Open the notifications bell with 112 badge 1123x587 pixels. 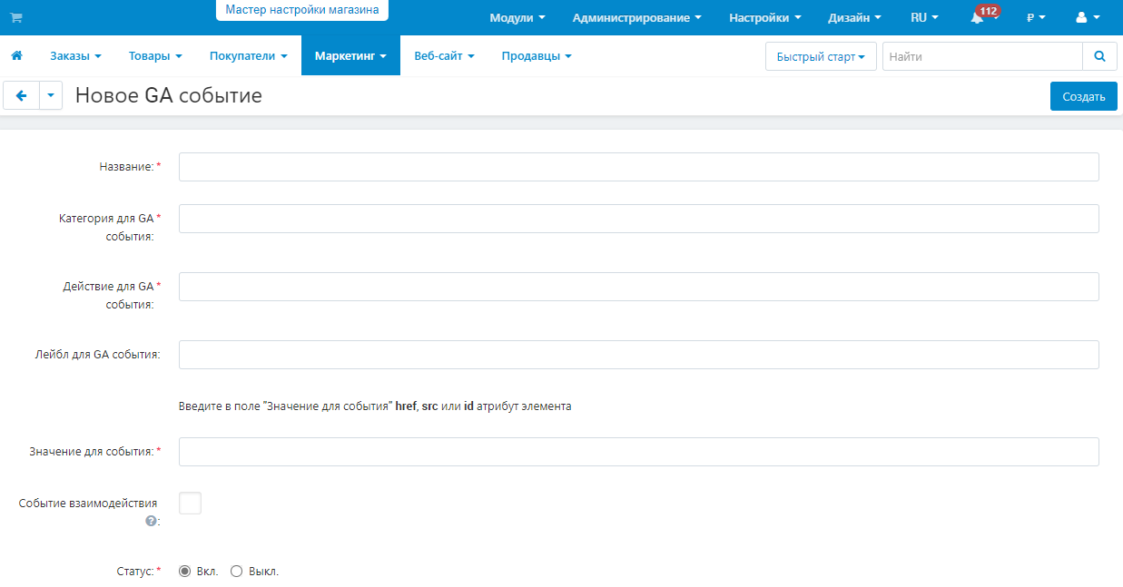coord(978,17)
